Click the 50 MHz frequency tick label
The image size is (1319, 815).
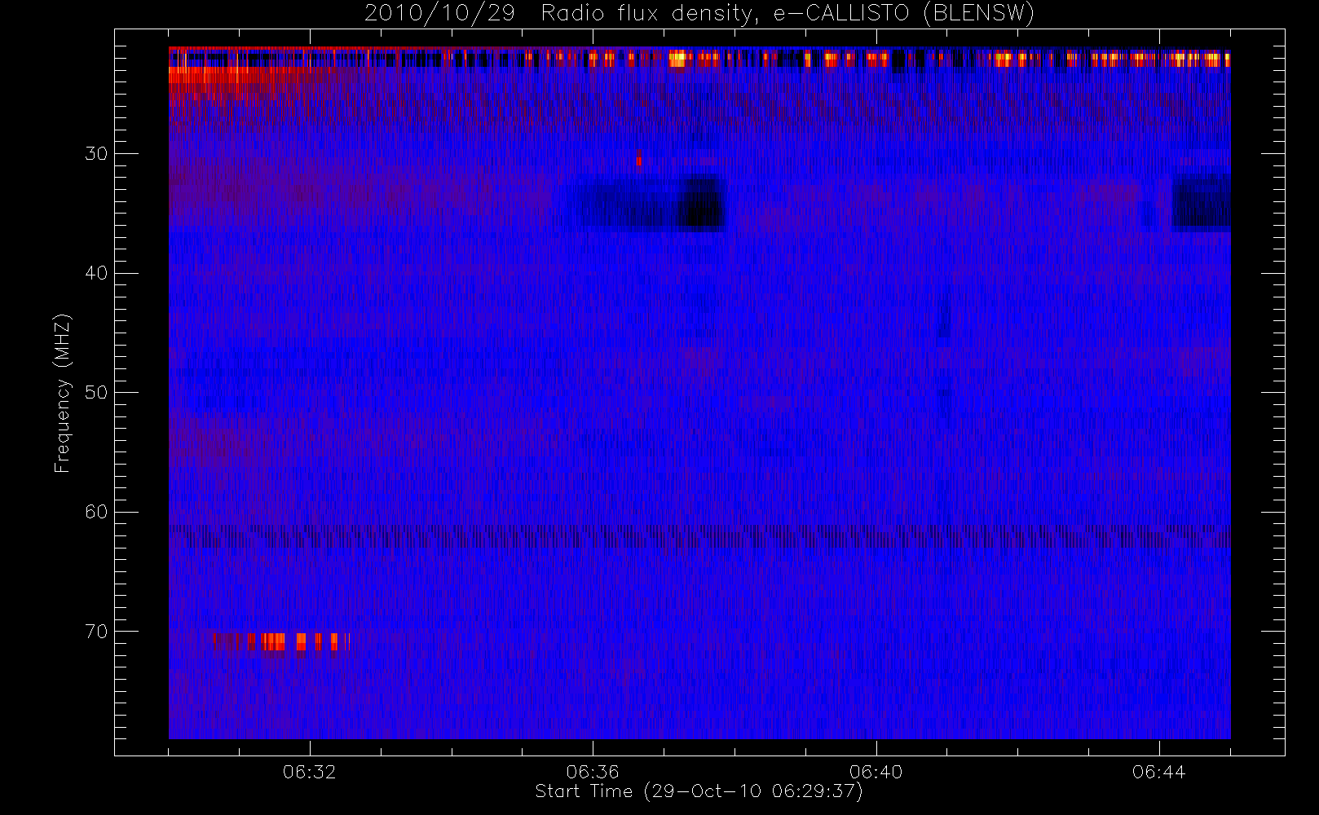[96, 393]
